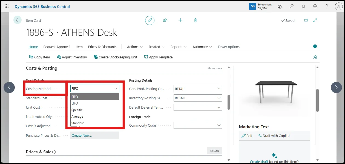Image resolution: width=345 pixels, height=164 pixels.
Task: Collapse the Costs & Posting heading
Action: coord(42,68)
